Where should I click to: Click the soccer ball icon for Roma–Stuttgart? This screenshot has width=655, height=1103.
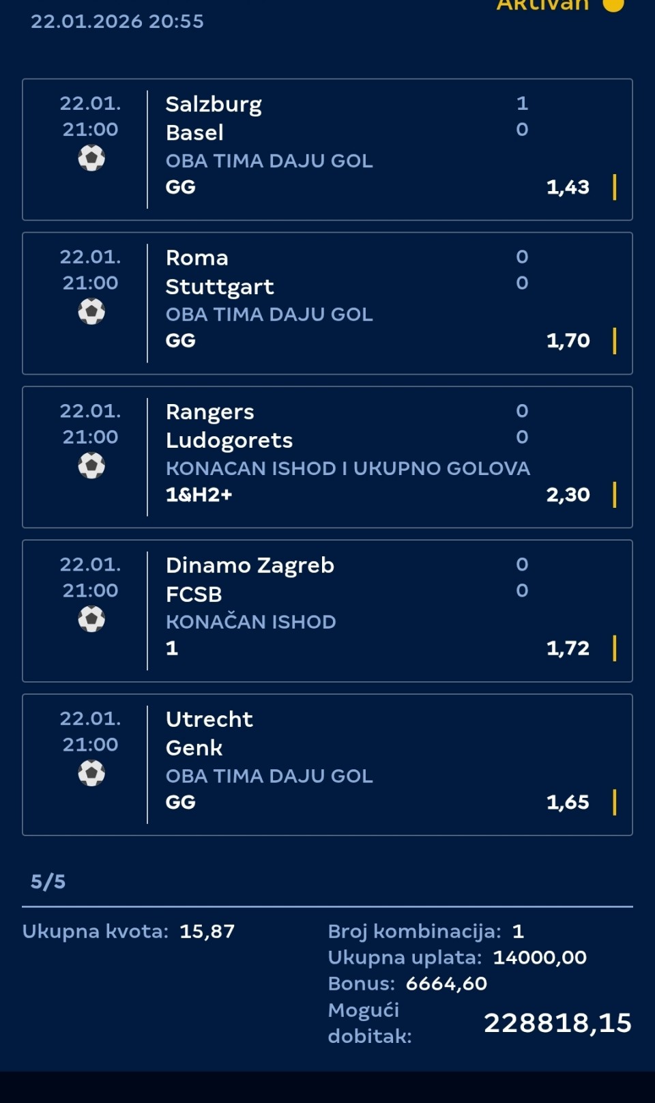[x=91, y=313]
